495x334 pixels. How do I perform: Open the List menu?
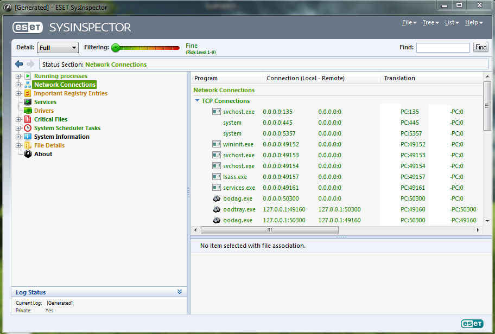point(452,22)
